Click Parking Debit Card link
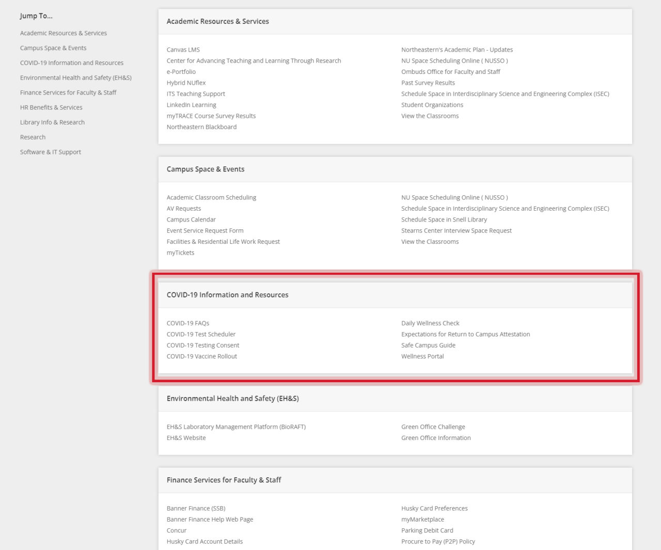 point(427,530)
